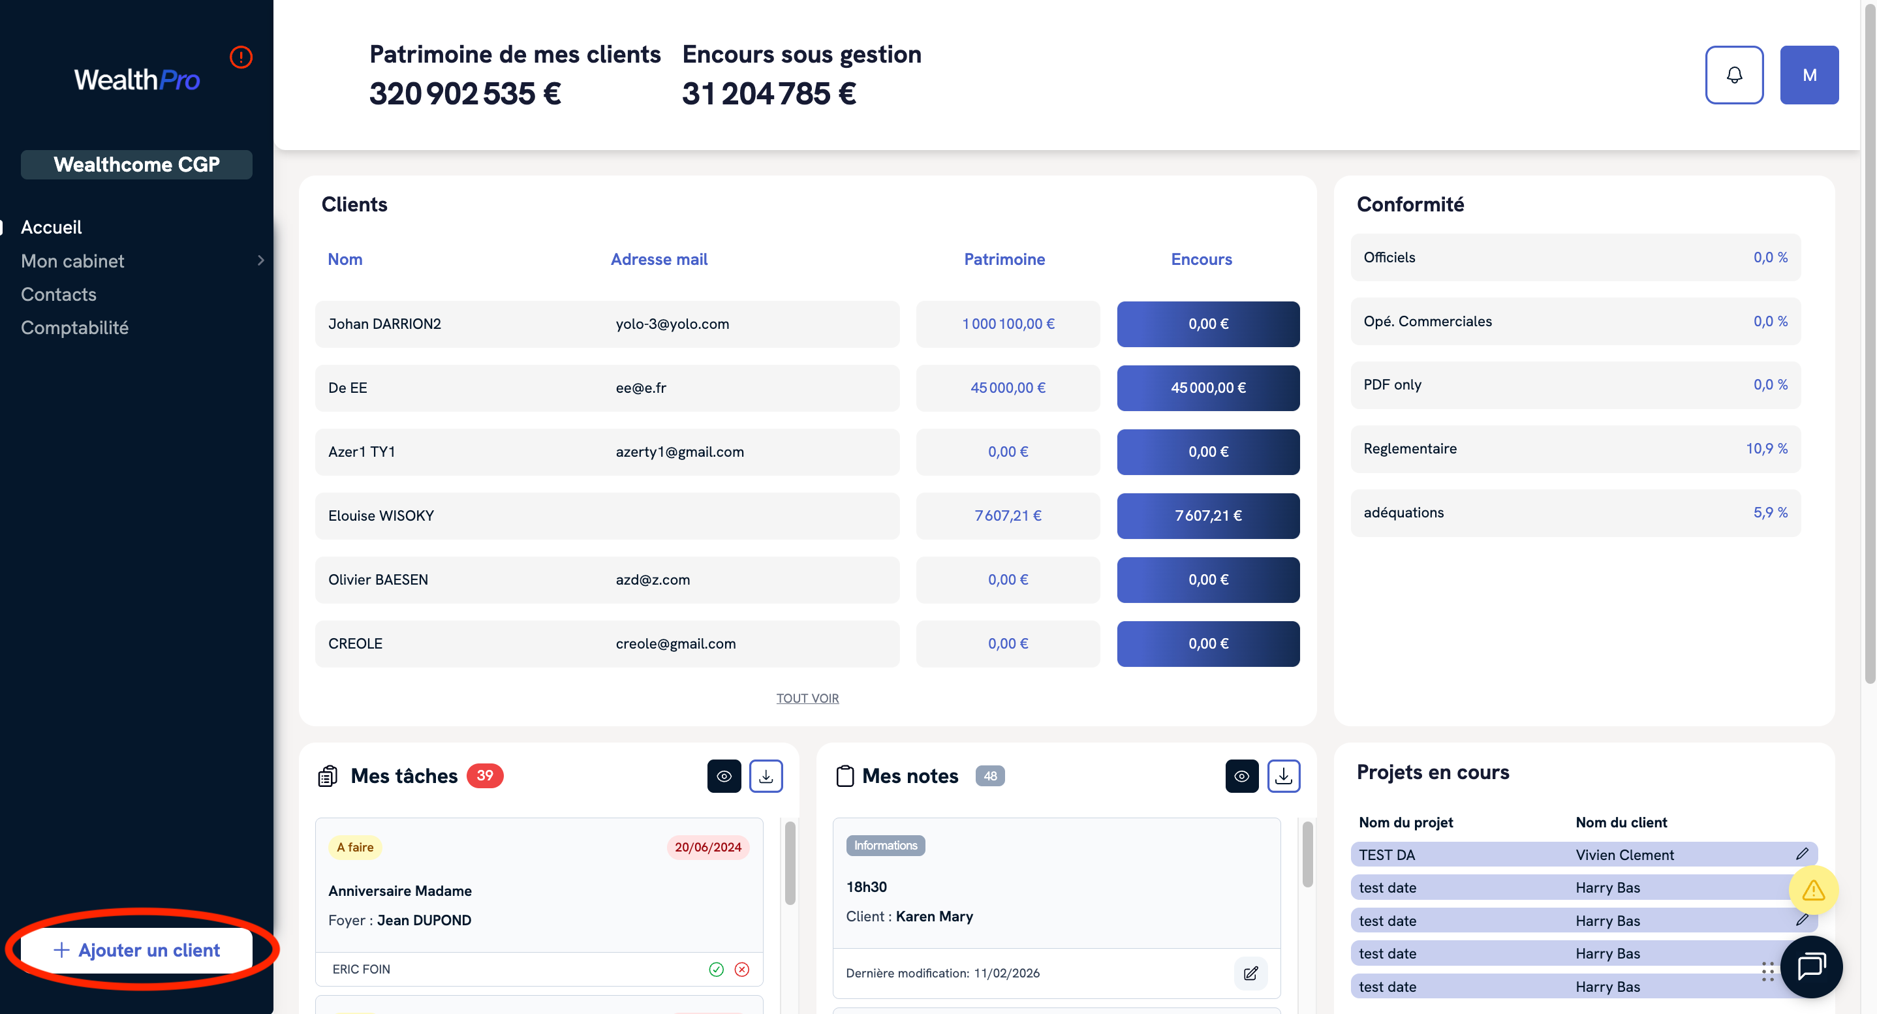Edit the 18h30 note with pencil icon
This screenshot has width=1877, height=1014.
[1250, 973]
